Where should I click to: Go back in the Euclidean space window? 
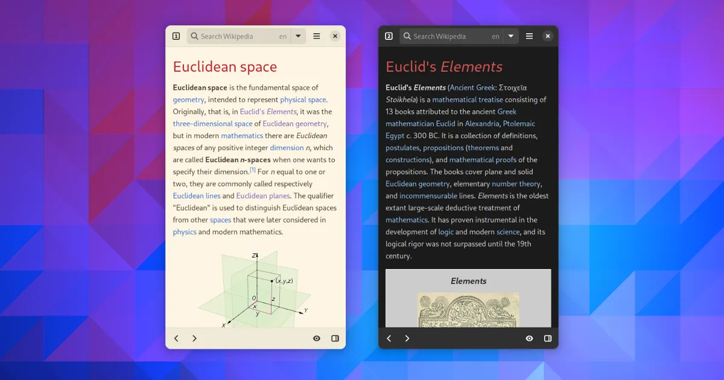pyautogui.click(x=176, y=338)
